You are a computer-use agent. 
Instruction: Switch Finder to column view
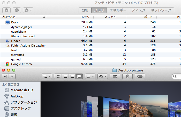click(x=72, y=76)
